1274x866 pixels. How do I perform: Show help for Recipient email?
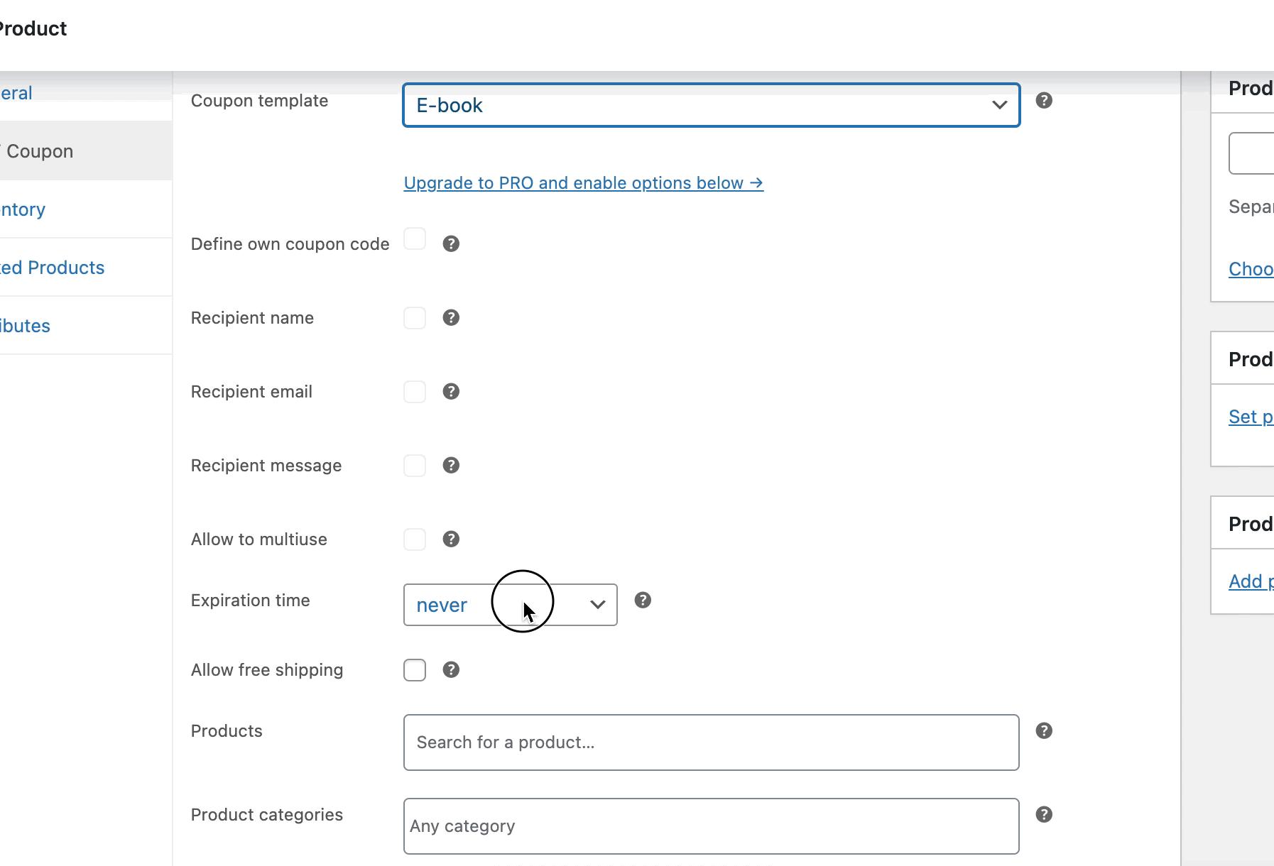pyautogui.click(x=451, y=391)
